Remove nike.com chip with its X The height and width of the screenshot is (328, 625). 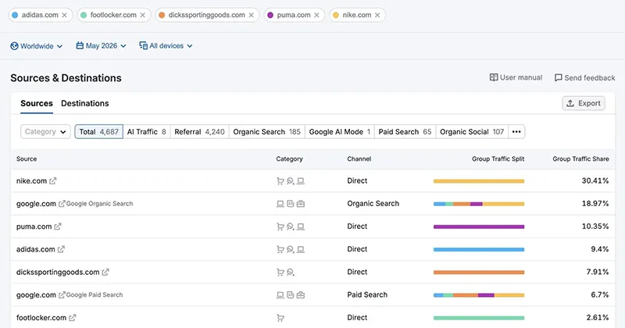tap(377, 15)
